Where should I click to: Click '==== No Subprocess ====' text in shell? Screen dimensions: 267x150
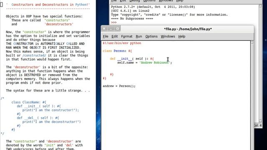[132, 18]
